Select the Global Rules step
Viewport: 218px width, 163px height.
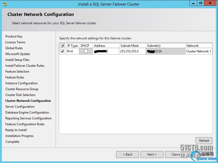click(14, 48)
